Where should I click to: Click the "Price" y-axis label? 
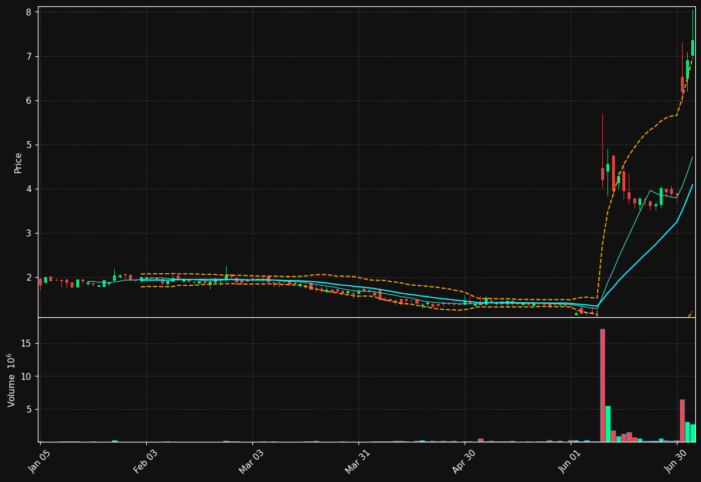pyautogui.click(x=18, y=163)
